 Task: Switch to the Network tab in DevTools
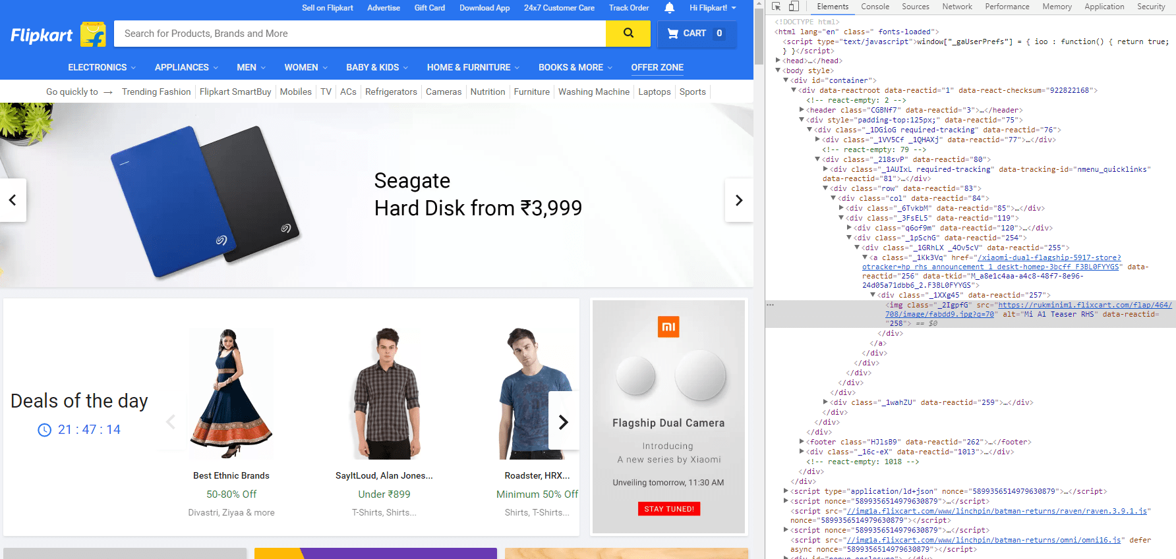[957, 7]
